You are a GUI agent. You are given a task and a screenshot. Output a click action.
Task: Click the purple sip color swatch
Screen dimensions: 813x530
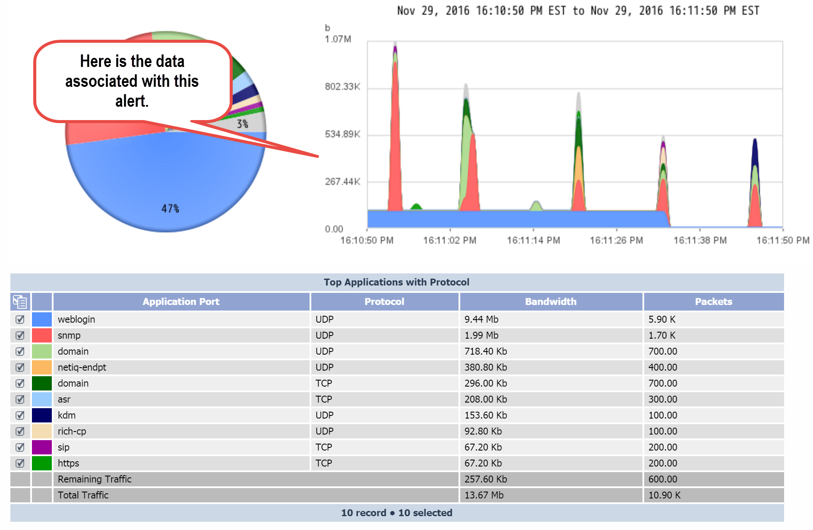[x=42, y=447]
